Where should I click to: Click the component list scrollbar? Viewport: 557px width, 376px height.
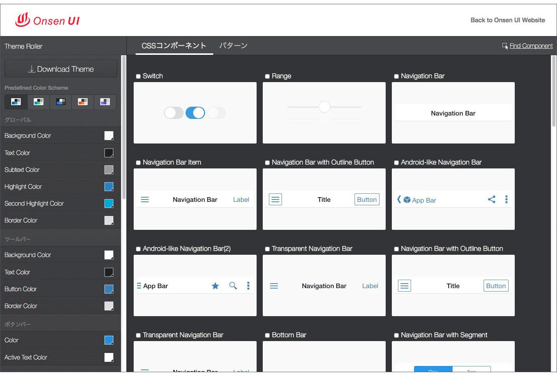click(x=554, y=91)
